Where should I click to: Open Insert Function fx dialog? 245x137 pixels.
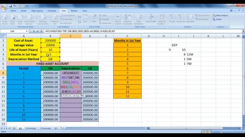pos(41,31)
